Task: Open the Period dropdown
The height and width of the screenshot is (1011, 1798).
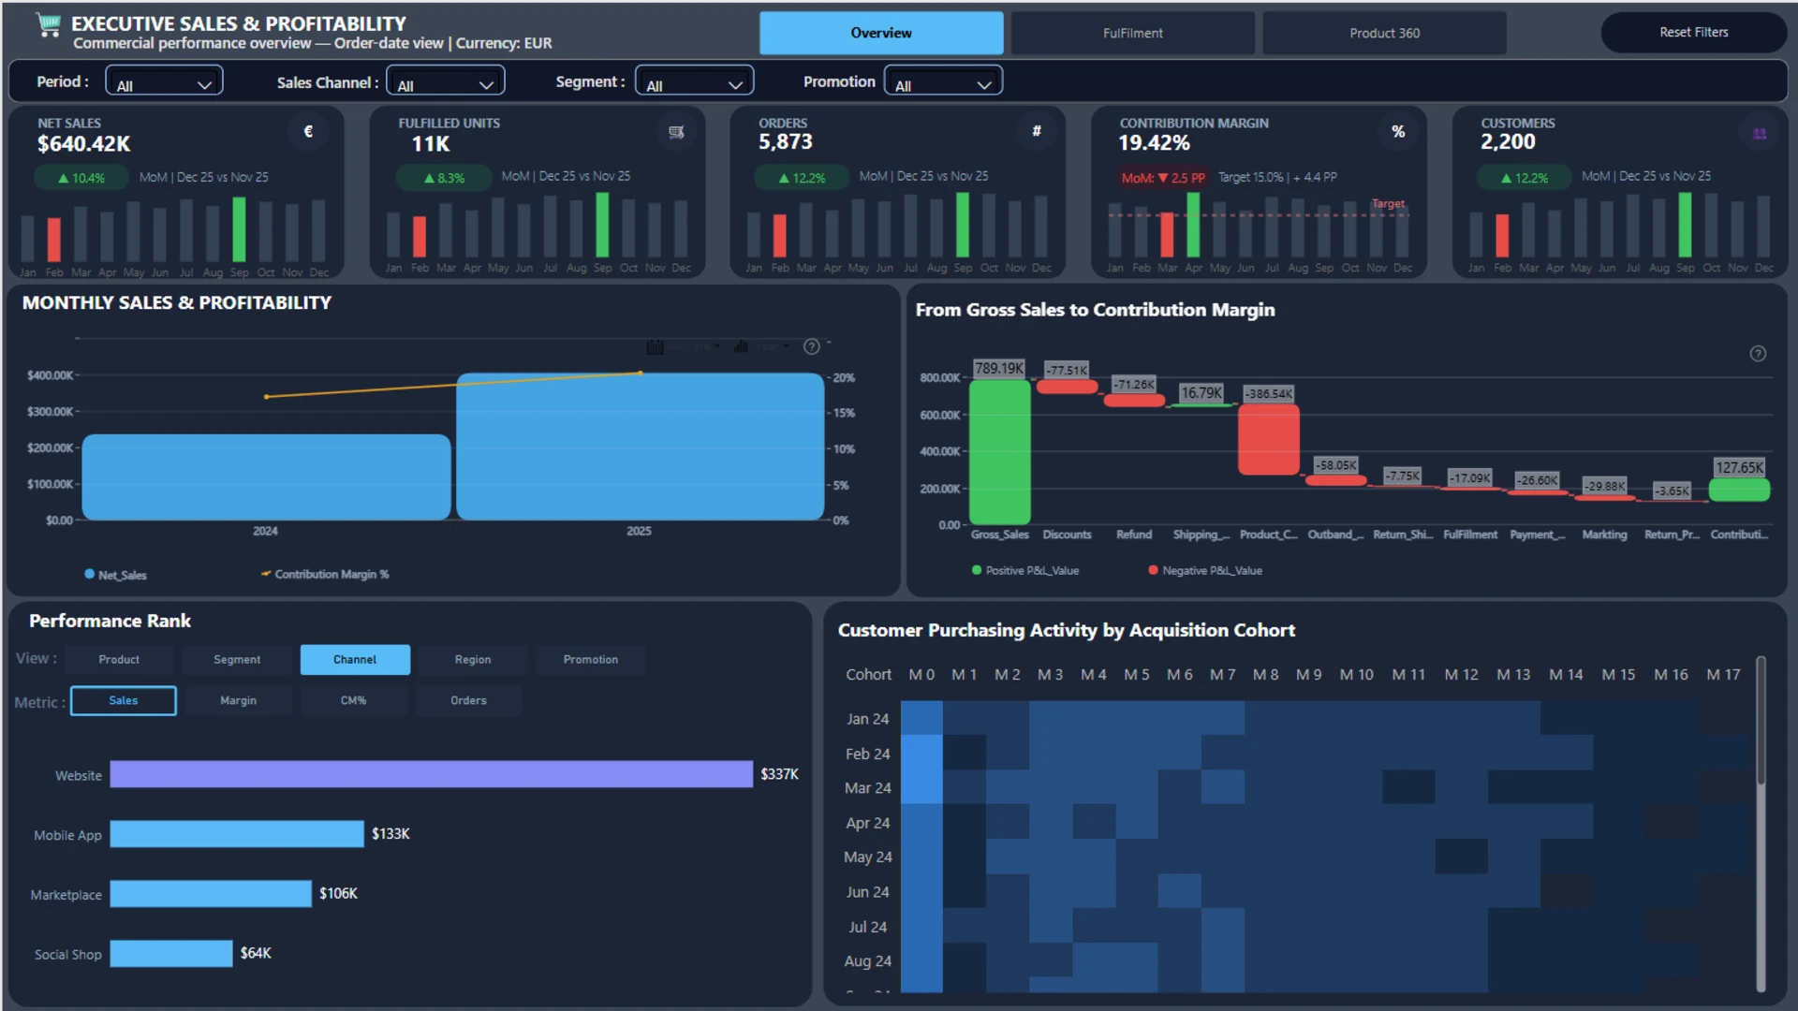Action: (x=164, y=81)
